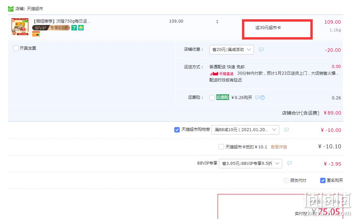Viewport: 354px width, 219px height.
Task: Open the 天猫超市 store name link
Action: (x=35, y=8)
